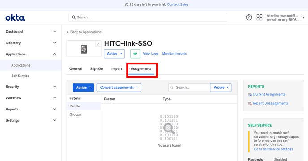Click the hito-link-support account name

pos(282,16)
